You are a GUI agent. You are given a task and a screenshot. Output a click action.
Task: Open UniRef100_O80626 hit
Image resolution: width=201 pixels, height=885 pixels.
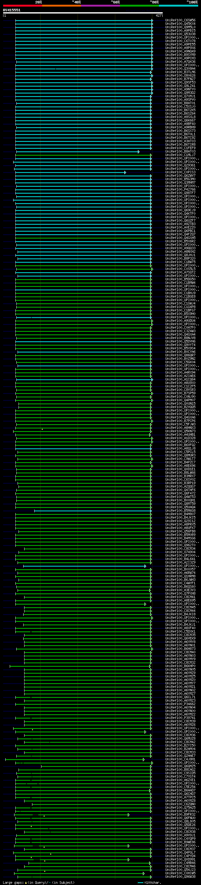[180, 76]
